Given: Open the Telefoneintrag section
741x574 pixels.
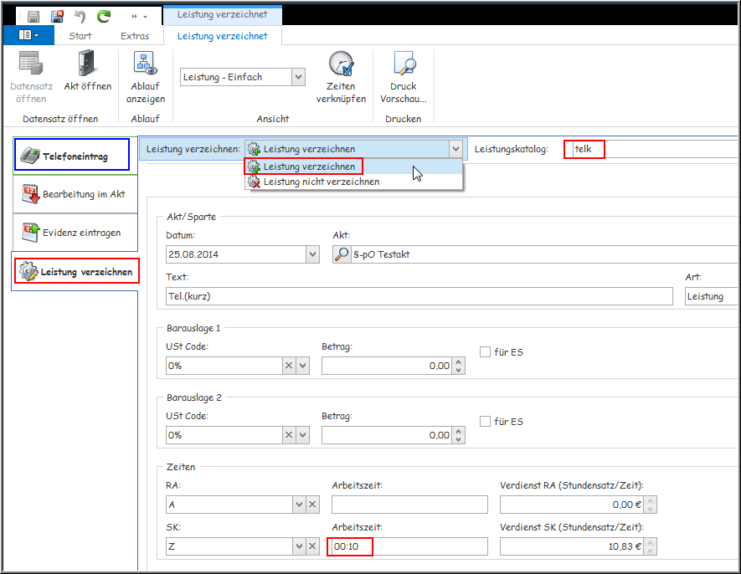Looking at the screenshot, I should 71,156.
